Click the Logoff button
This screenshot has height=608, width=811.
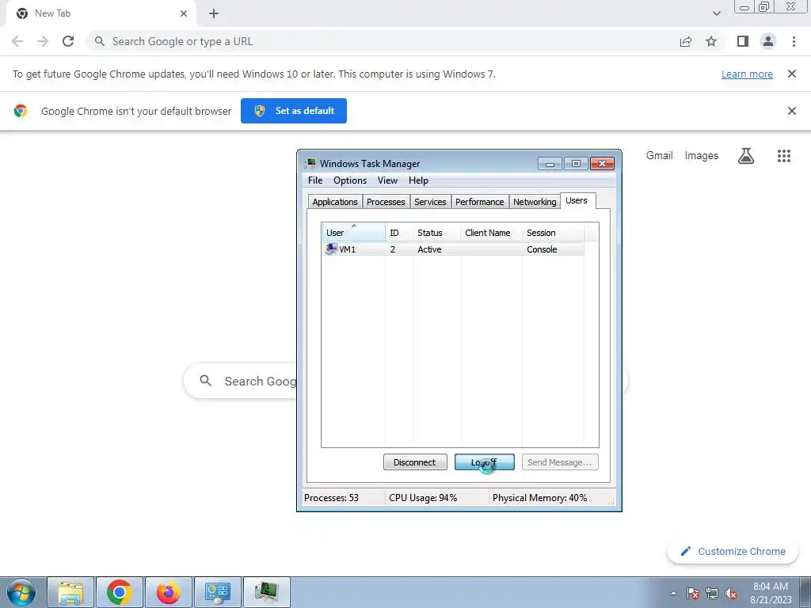[485, 462]
